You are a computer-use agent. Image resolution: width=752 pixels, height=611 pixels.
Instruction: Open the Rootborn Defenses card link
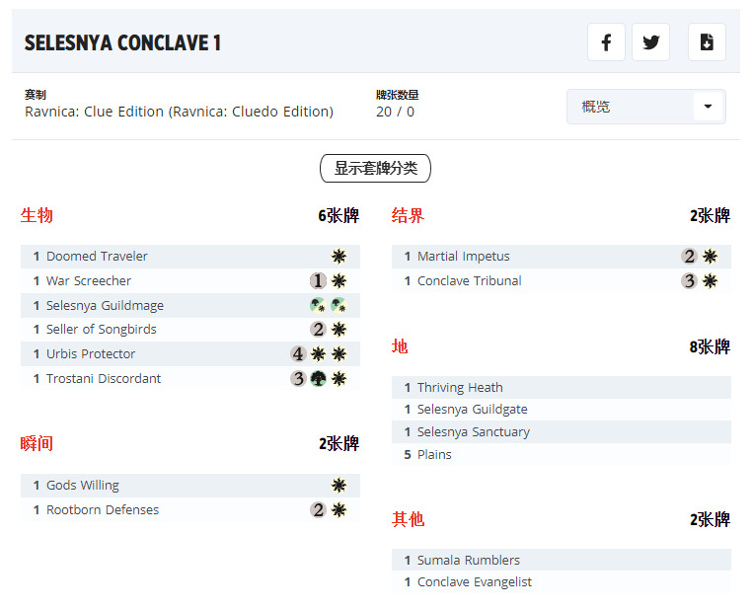pyautogui.click(x=103, y=510)
